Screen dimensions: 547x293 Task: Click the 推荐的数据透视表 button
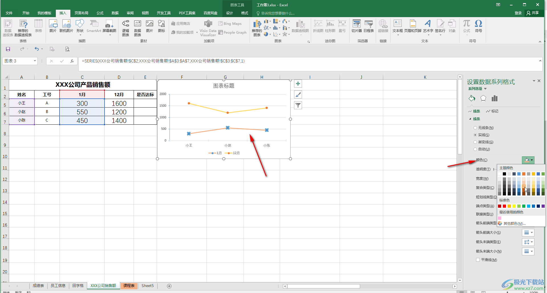point(23,28)
